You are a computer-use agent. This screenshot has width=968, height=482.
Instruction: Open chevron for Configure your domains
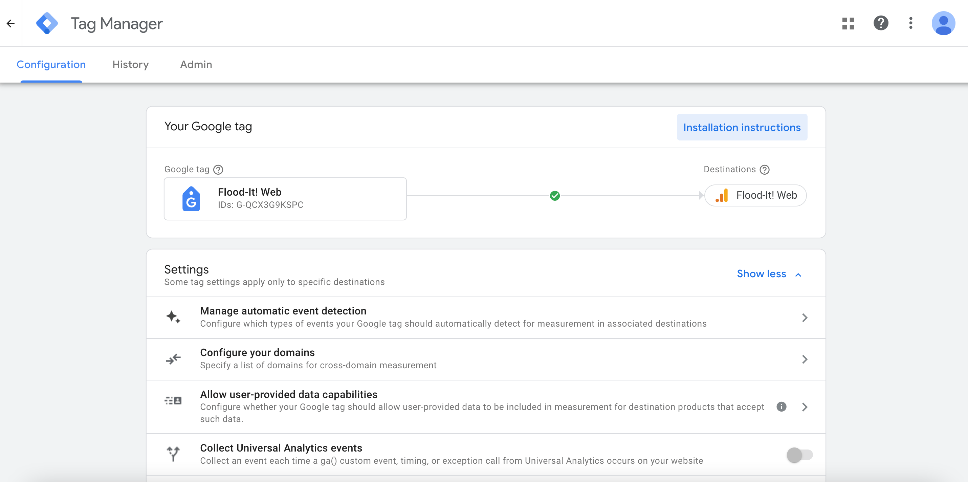click(x=805, y=359)
